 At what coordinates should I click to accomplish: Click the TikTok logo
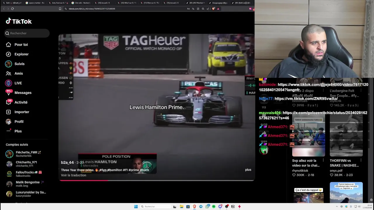[x=19, y=21]
